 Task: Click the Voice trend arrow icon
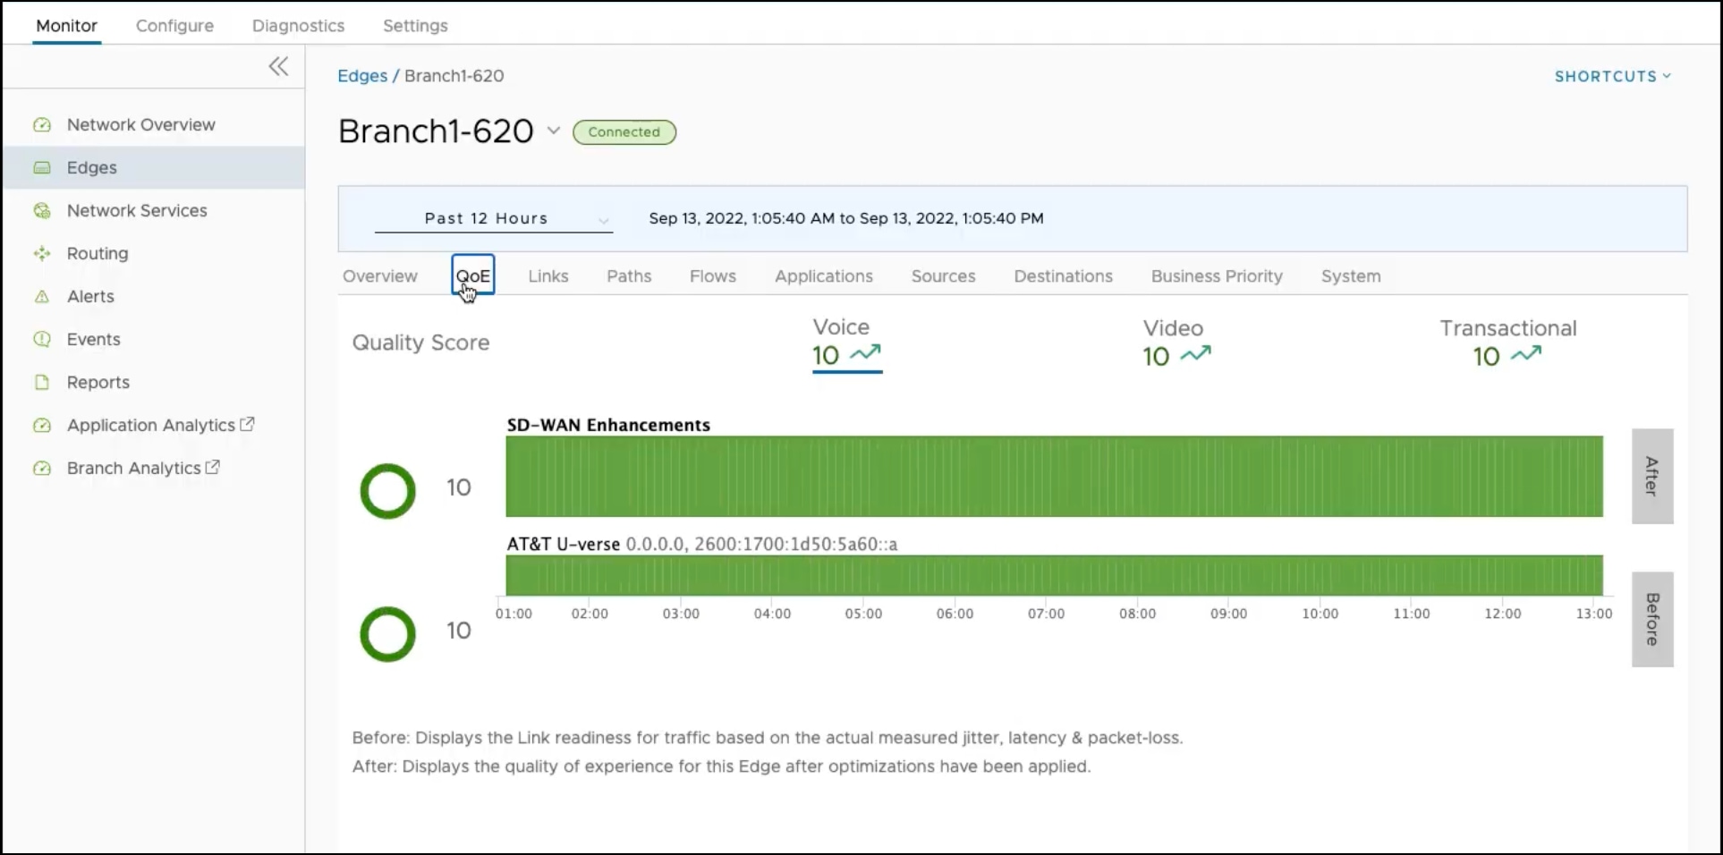(865, 353)
